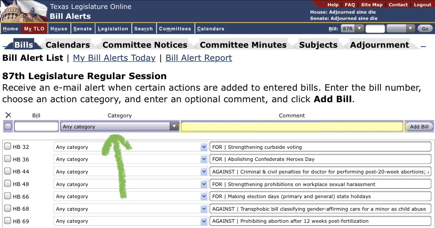The image size is (435, 228).
Task: Click the X delete icon above checkboxes
Action: point(8,115)
